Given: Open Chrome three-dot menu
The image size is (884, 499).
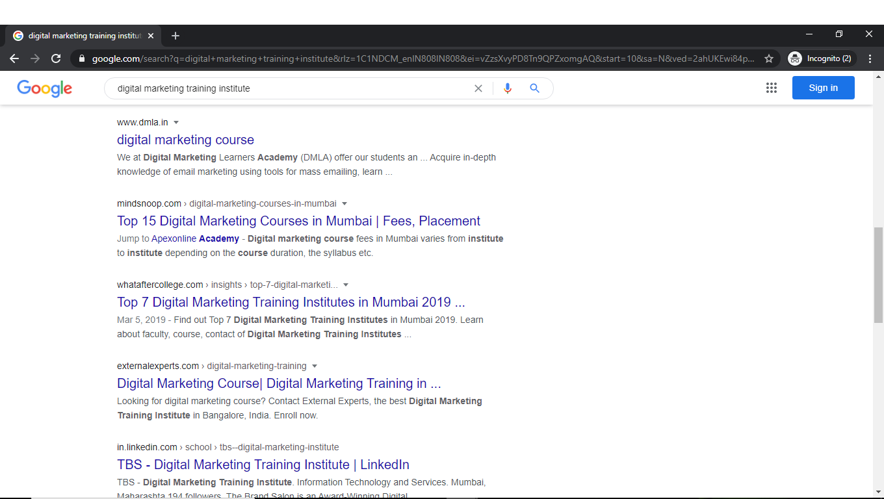Looking at the screenshot, I should (870, 58).
